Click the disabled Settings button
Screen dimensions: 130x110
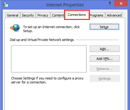click(105, 79)
